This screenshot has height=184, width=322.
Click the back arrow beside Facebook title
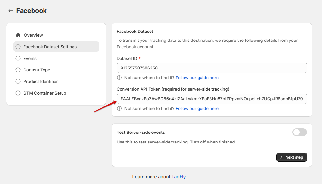coord(11,11)
